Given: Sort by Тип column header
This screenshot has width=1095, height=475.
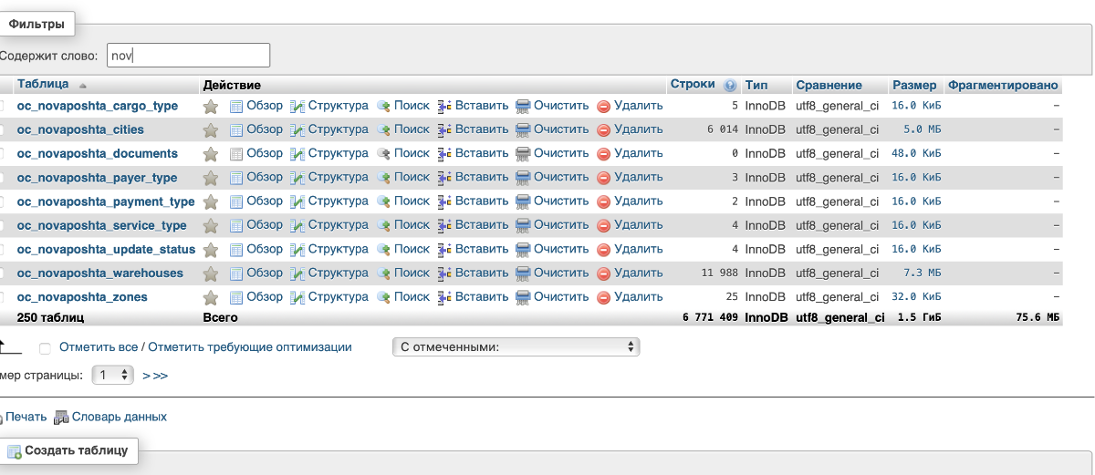Looking at the screenshot, I should coord(756,85).
